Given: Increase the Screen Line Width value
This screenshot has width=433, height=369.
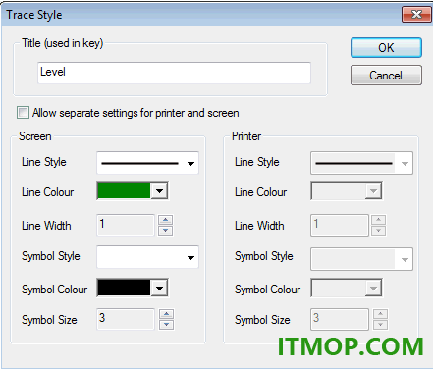Looking at the screenshot, I should coord(166,220).
